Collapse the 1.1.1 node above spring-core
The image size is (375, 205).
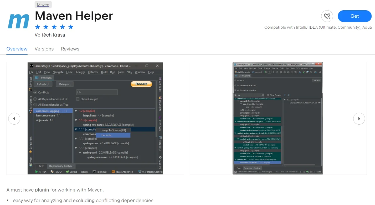pyautogui.click(x=76, y=139)
